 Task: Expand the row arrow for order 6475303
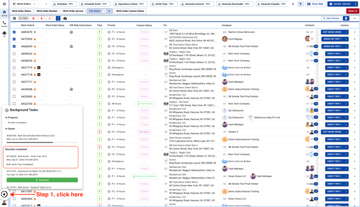pyautogui.click(x=355, y=39)
